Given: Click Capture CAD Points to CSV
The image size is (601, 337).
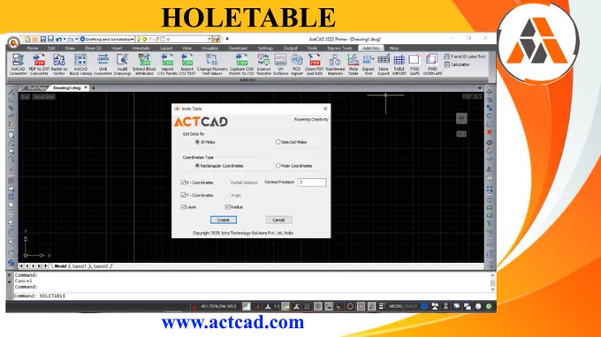Looking at the screenshot, I should coord(241,64).
